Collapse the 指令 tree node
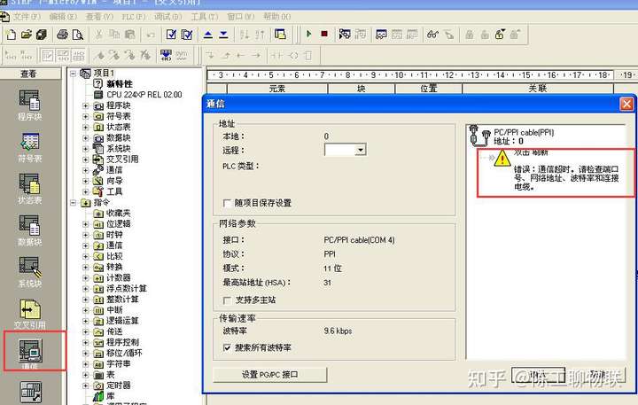This screenshot has width=638, height=405. (73, 202)
